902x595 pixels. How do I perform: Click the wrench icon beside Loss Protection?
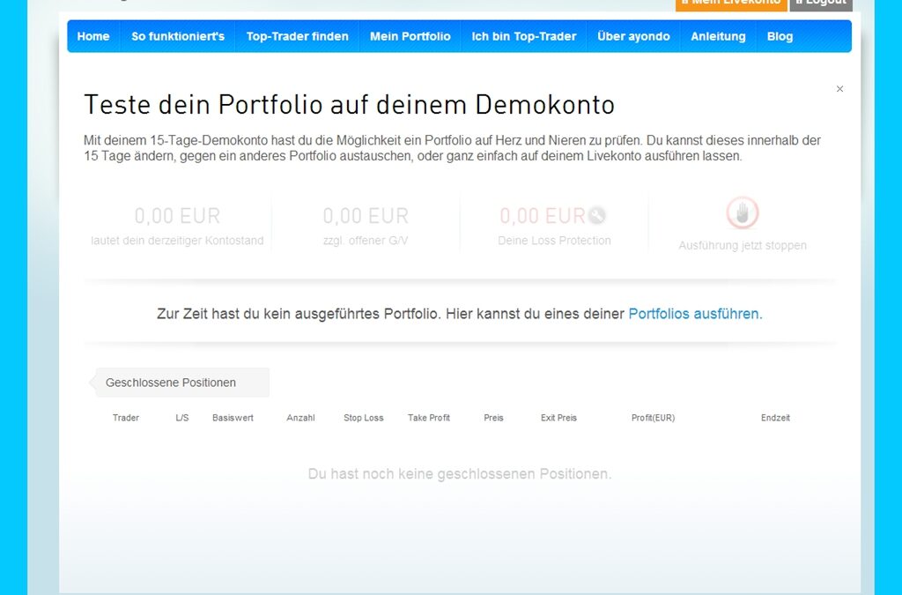(597, 215)
